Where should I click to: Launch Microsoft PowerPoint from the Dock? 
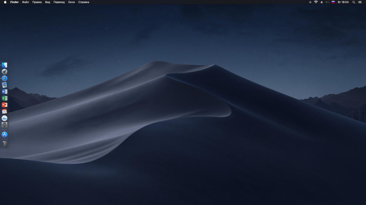pos(4,105)
